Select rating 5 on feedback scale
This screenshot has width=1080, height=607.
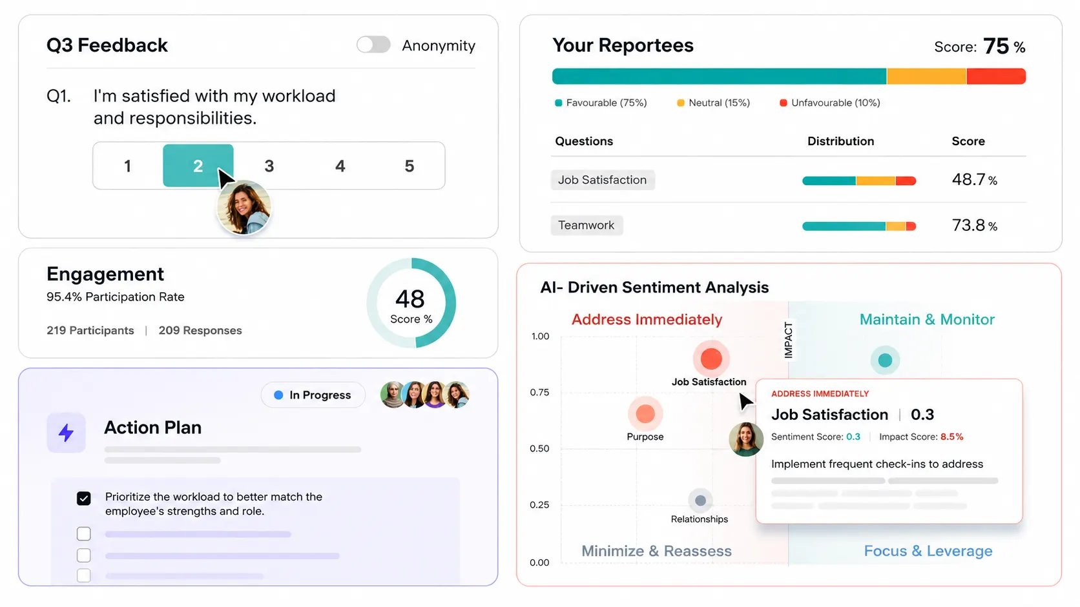pyautogui.click(x=410, y=166)
